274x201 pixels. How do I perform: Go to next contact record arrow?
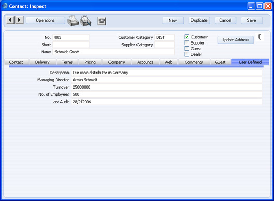coord(19,20)
